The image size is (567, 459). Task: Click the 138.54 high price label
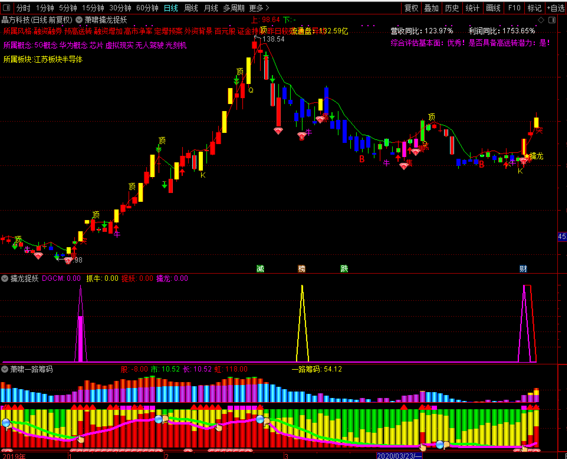(273, 39)
